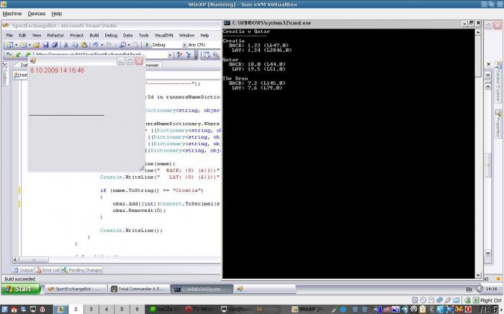
Task: Open the VisualSVN menu
Action: [x=163, y=35]
